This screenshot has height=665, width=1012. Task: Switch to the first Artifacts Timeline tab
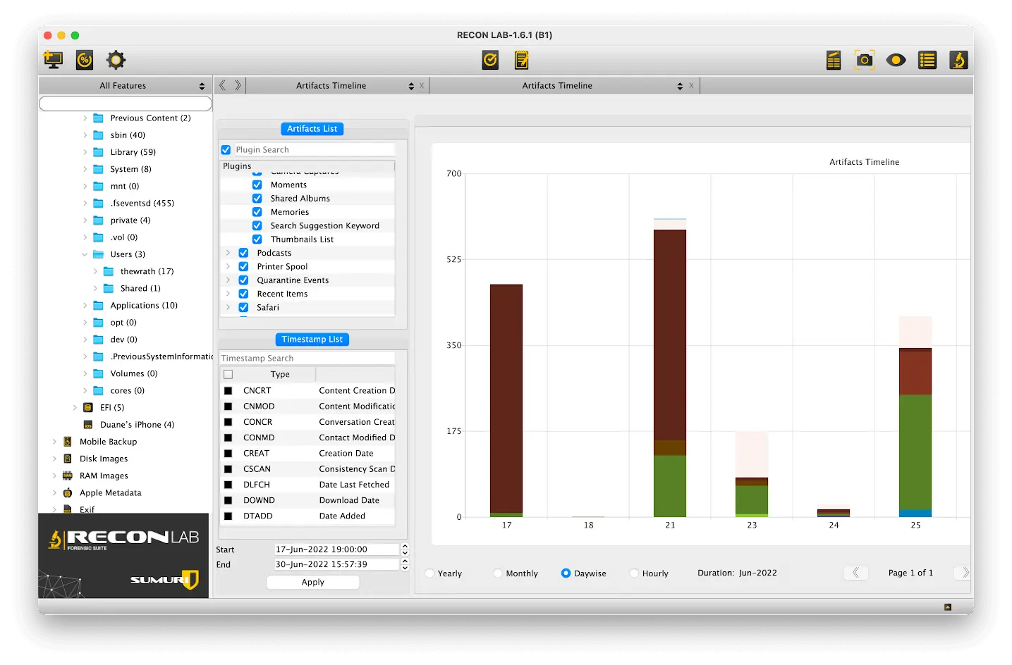[x=331, y=86]
